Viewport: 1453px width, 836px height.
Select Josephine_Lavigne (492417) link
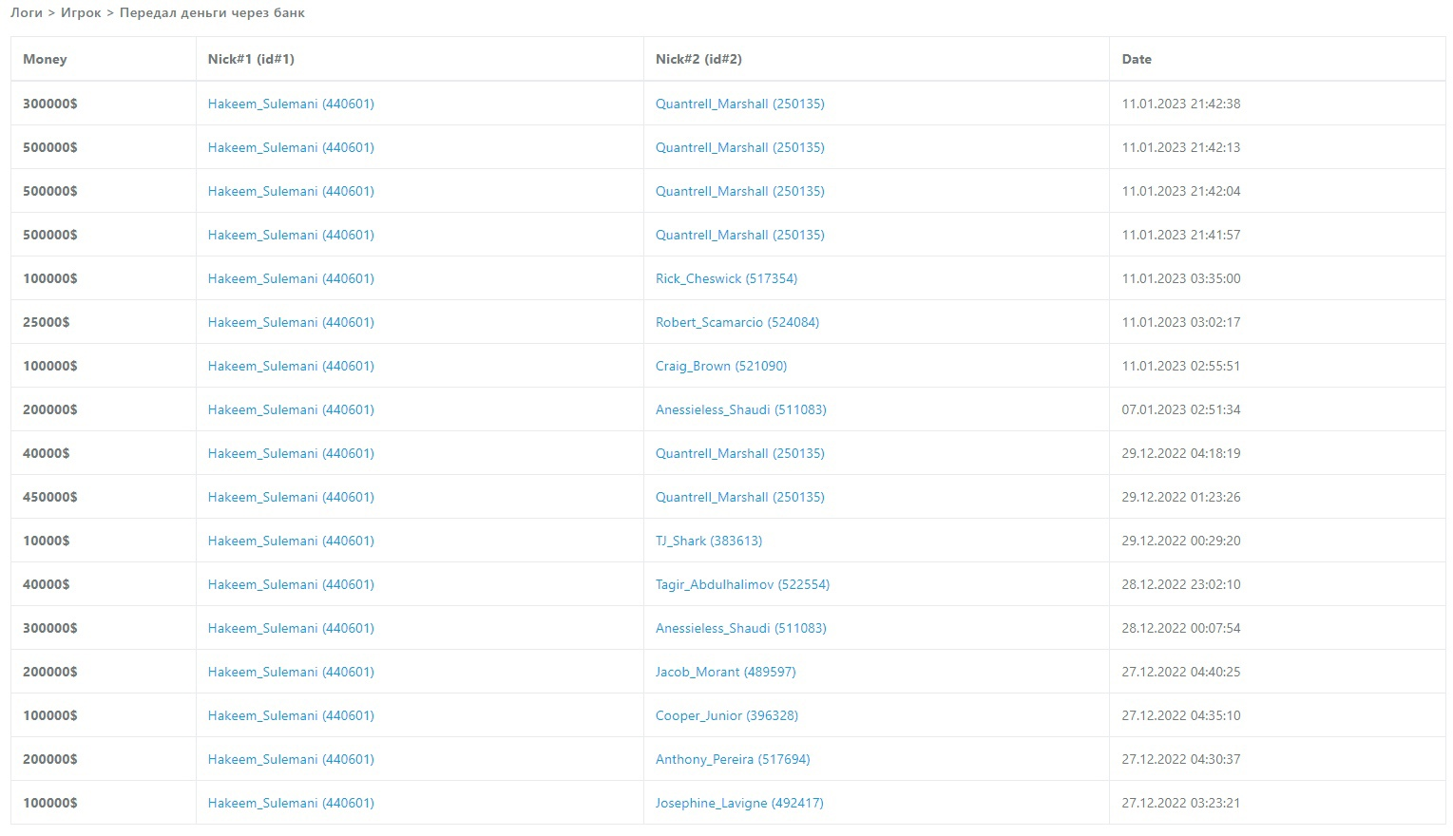point(739,803)
